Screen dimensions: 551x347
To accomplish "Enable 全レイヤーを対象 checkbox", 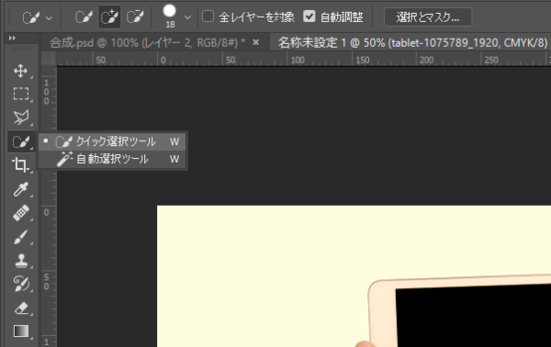I will 208,17.
